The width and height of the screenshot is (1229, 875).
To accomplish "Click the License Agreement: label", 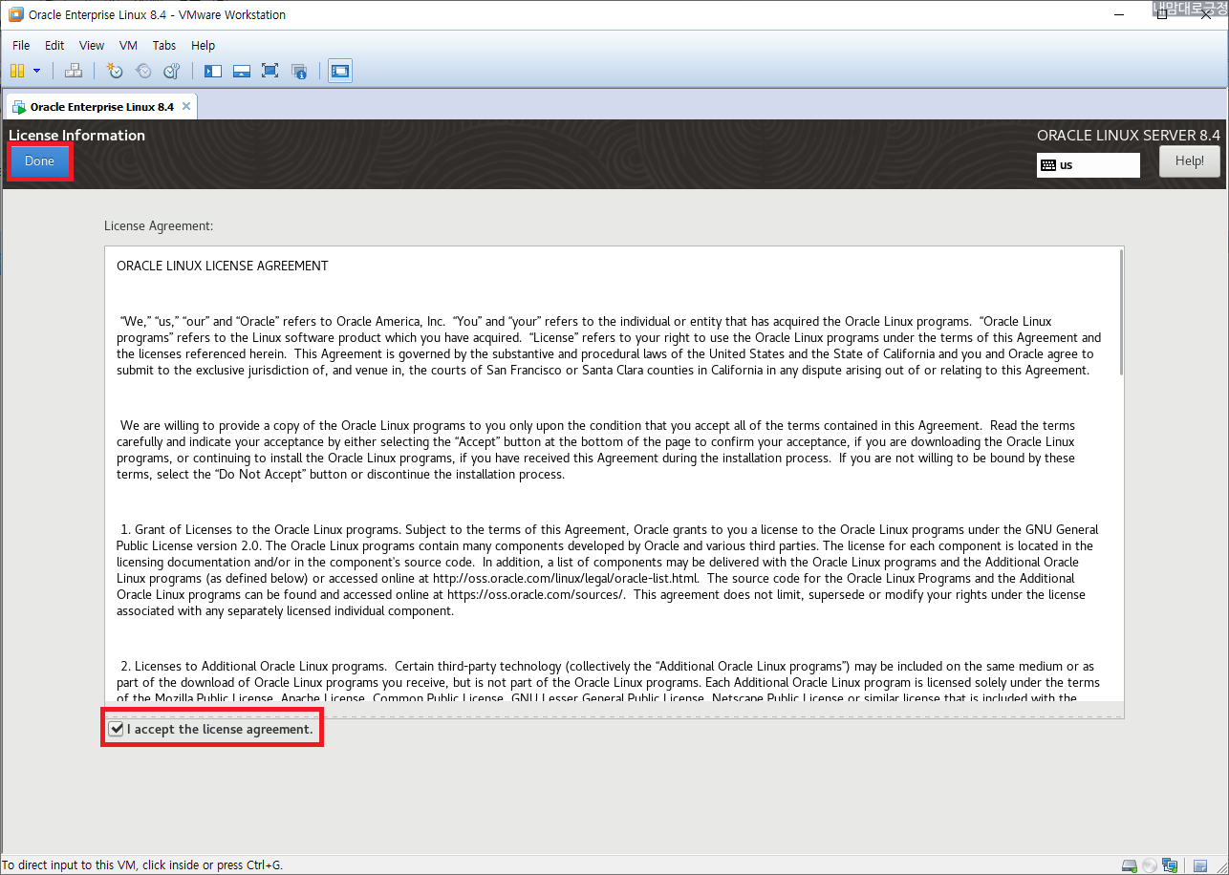I will [x=159, y=226].
